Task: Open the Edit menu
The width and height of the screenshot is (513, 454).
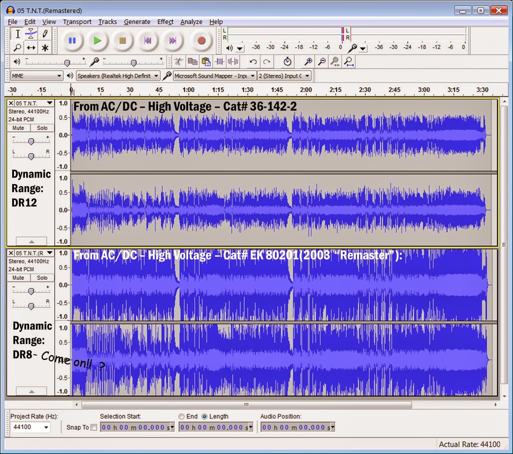Action: (30, 22)
